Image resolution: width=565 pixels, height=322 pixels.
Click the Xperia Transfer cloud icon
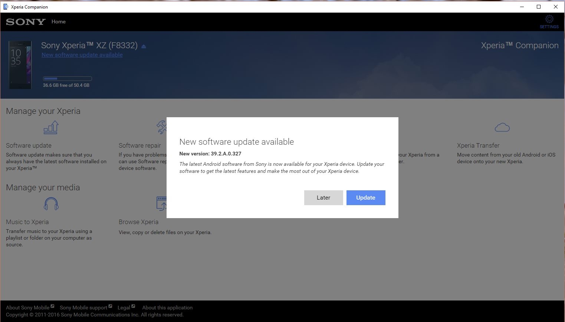tap(502, 128)
